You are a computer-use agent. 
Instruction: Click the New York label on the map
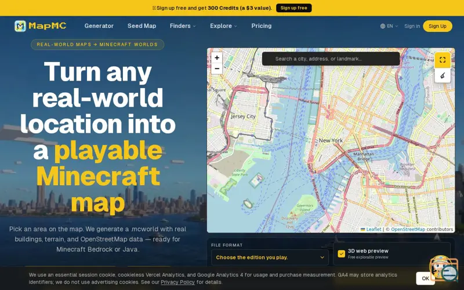pyautogui.click(x=331, y=140)
